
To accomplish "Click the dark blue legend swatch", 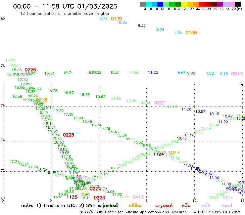I will [x=160, y=4].
